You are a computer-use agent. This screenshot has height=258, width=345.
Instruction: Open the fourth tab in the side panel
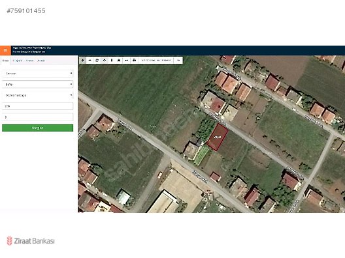click(x=41, y=61)
